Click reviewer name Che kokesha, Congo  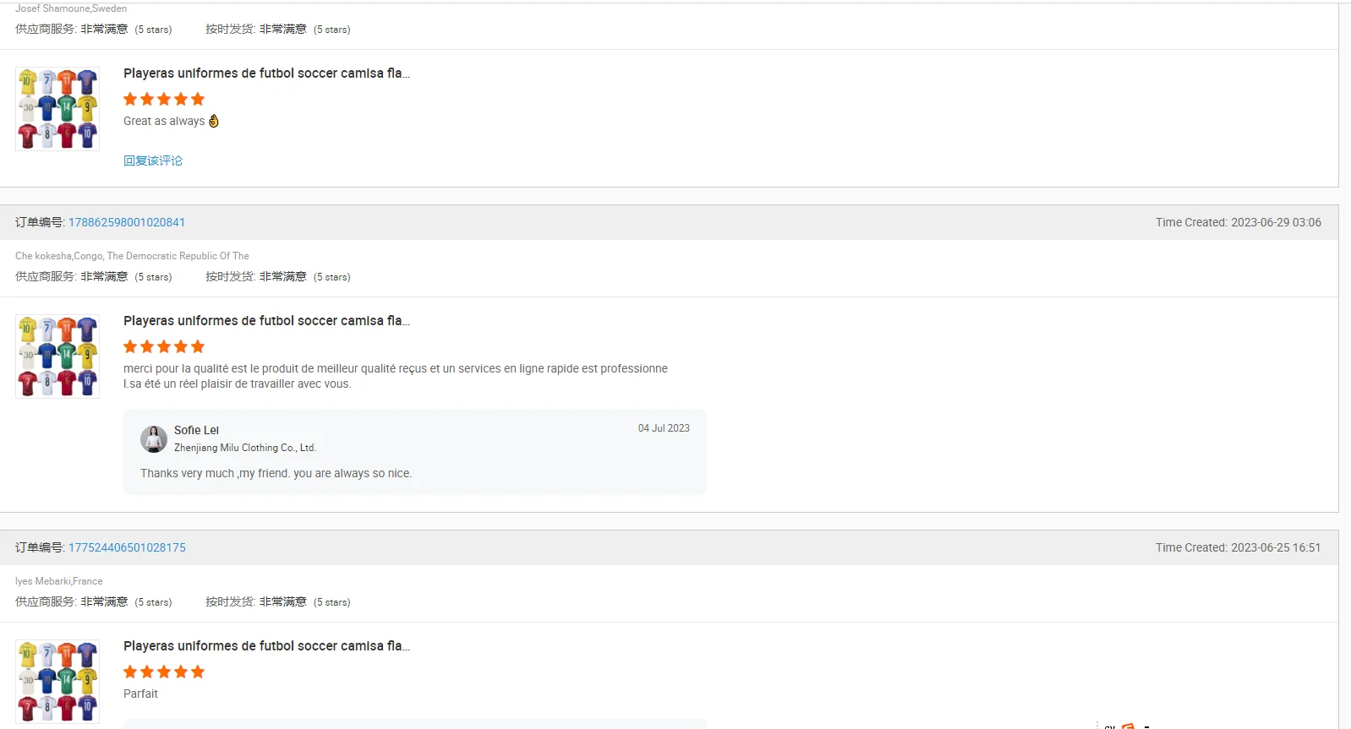pos(132,256)
